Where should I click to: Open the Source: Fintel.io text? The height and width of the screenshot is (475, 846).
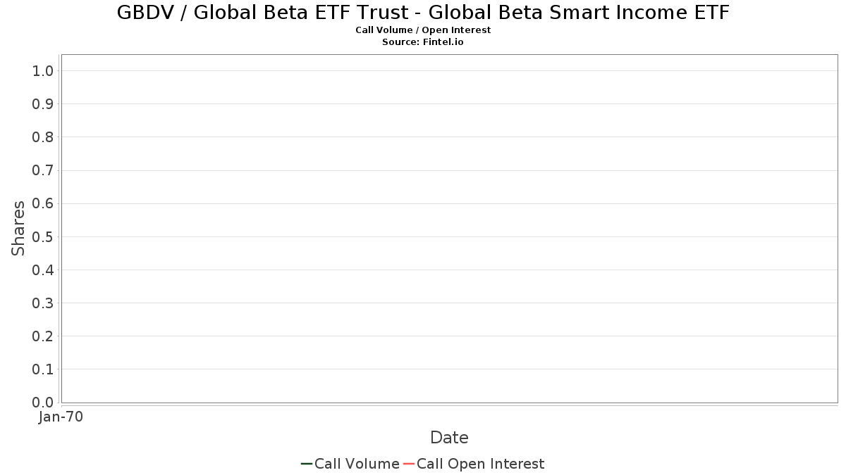pyautogui.click(x=423, y=42)
